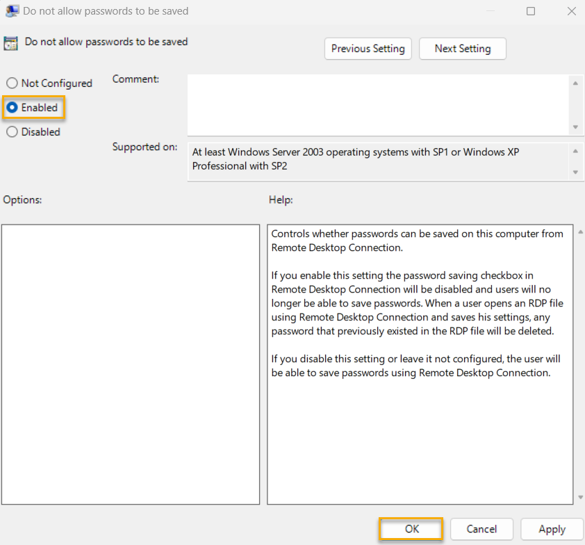Select the Not Configured radio button
This screenshot has width=585, height=545.
point(11,83)
